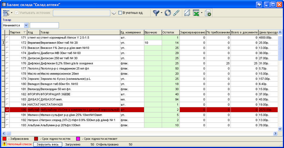The height and width of the screenshot is (148, 284).
Task: Click the horizontal scrollbar right arrow
Action: [275, 133]
